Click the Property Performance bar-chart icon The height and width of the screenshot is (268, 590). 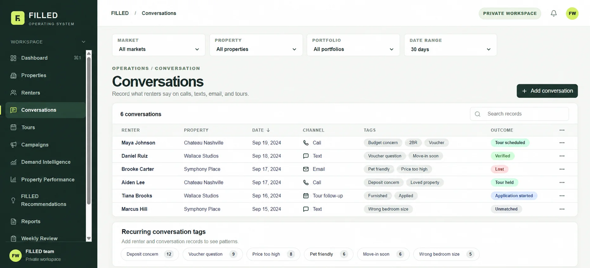click(13, 180)
